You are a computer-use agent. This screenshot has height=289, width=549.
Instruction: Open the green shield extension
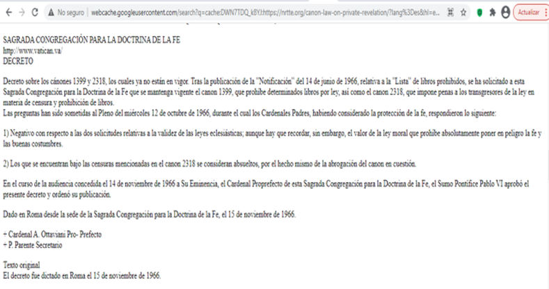click(480, 13)
